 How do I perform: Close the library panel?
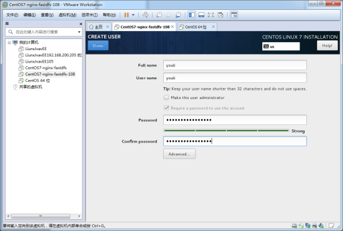click(x=81, y=24)
